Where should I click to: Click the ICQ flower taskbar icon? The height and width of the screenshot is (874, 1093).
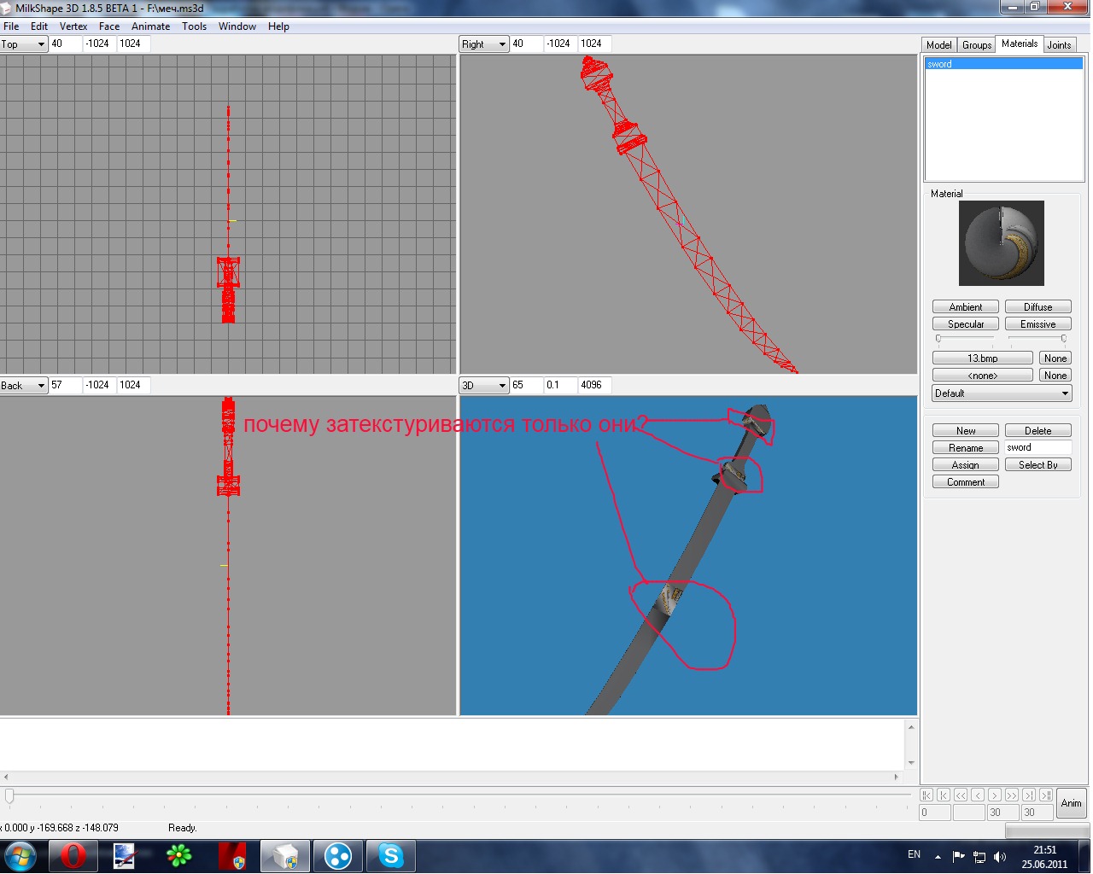tap(178, 855)
